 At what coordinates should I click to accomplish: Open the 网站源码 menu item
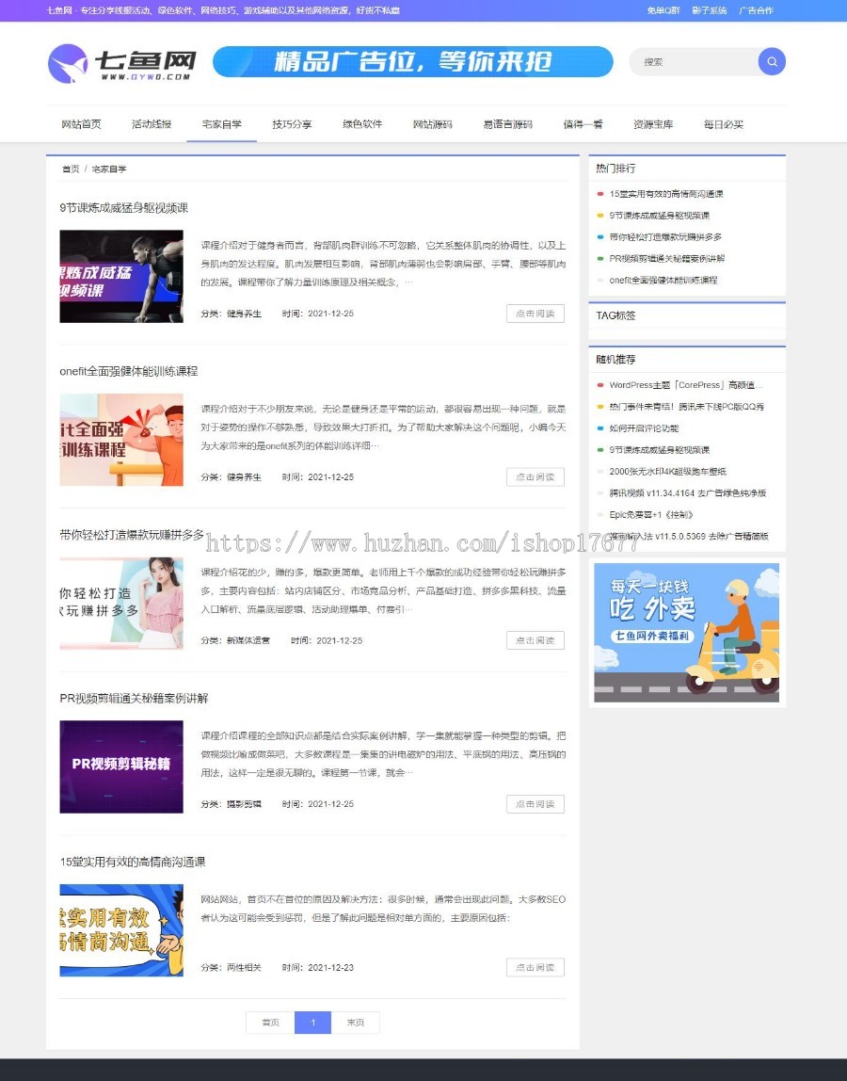433,124
